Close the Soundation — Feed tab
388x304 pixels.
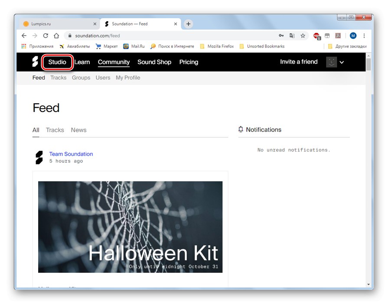pyautogui.click(x=176, y=24)
